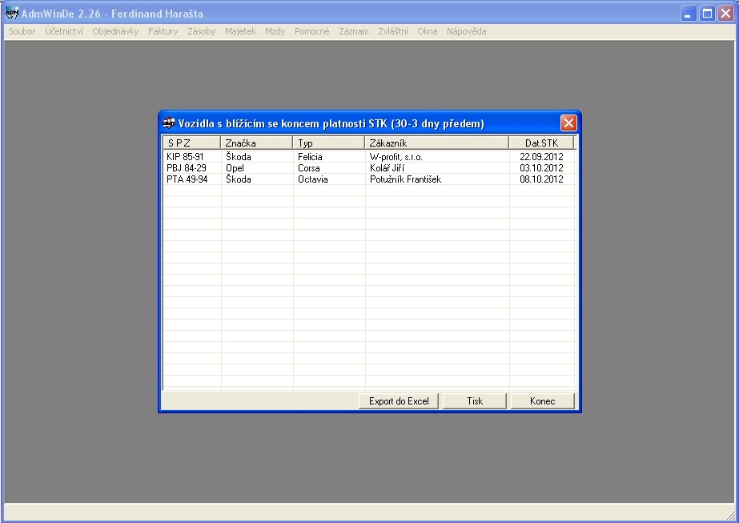
Task: Click the Tisk button
Action: [x=475, y=401]
